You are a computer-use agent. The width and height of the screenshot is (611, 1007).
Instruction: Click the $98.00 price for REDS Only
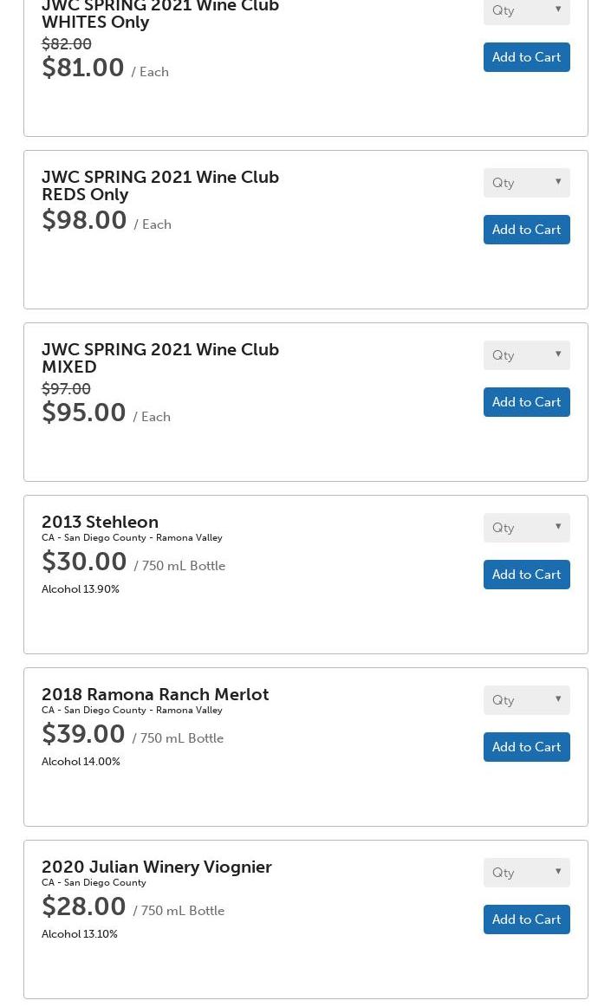84,220
